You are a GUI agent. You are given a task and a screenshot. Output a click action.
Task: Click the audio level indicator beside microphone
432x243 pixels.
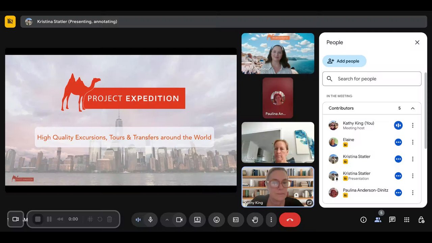[x=138, y=220]
